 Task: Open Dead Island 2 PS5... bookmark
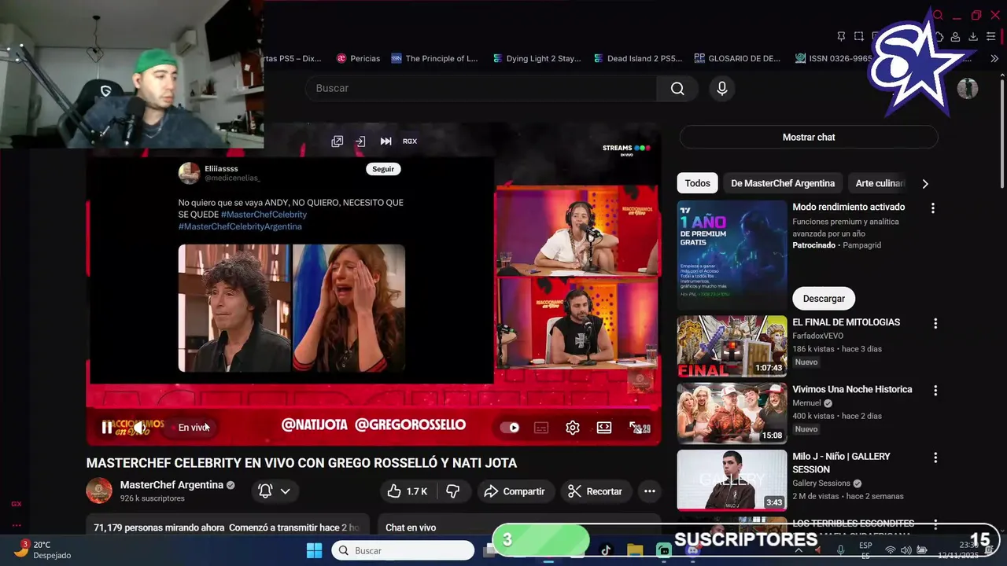click(637, 58)
